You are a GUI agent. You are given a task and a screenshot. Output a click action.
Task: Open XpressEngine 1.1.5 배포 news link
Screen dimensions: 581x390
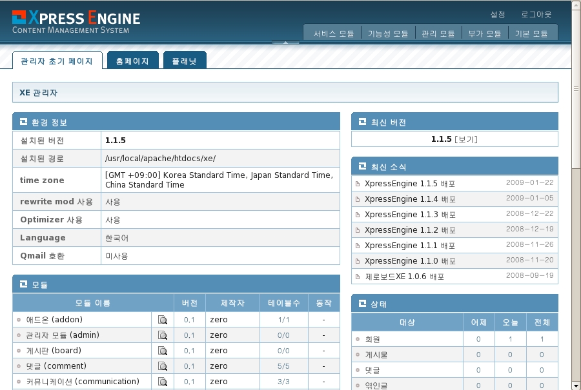[410, 184]
